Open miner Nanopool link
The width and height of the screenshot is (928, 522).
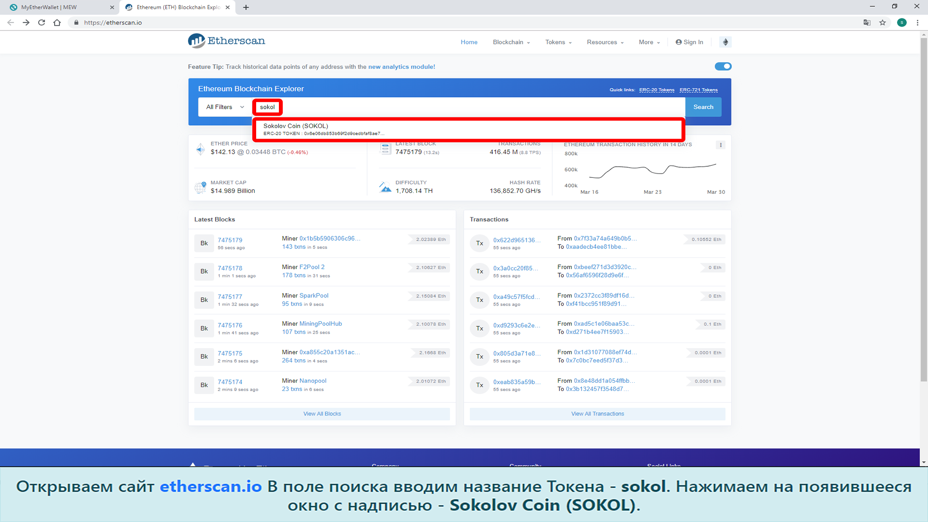(313, 380)
